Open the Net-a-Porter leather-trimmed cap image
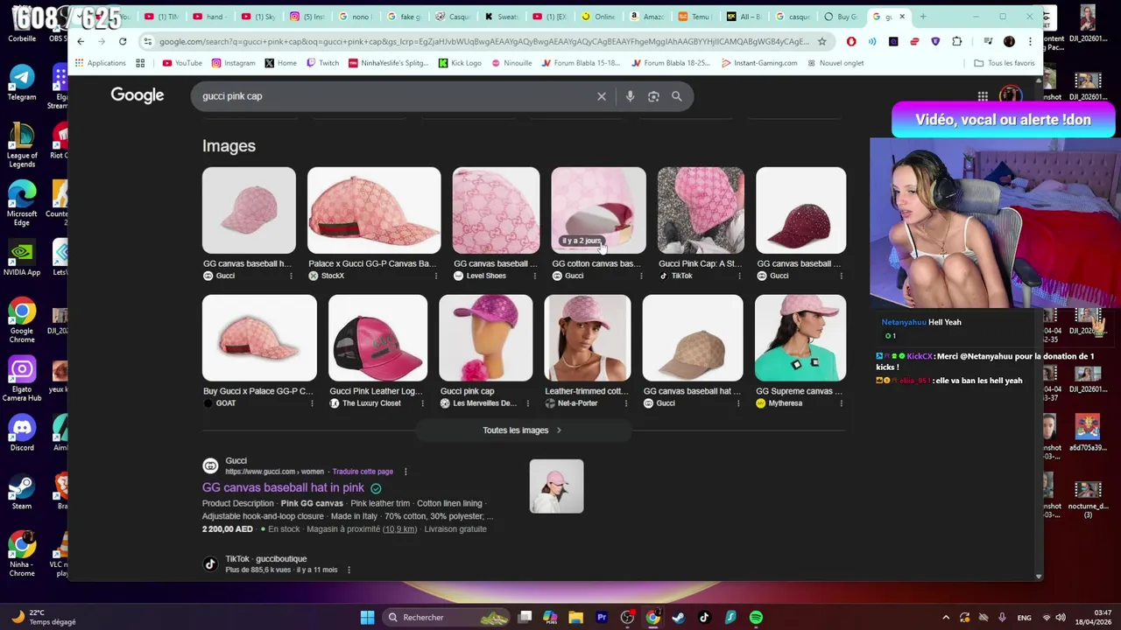The height and width of the screenshot is (630, 1121). click(587, 338)
